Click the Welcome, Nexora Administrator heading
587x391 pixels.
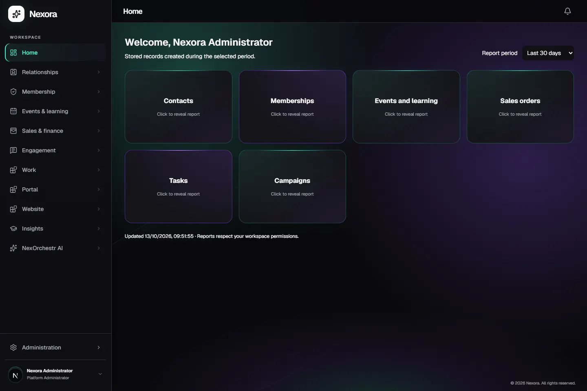coord(199,42)
